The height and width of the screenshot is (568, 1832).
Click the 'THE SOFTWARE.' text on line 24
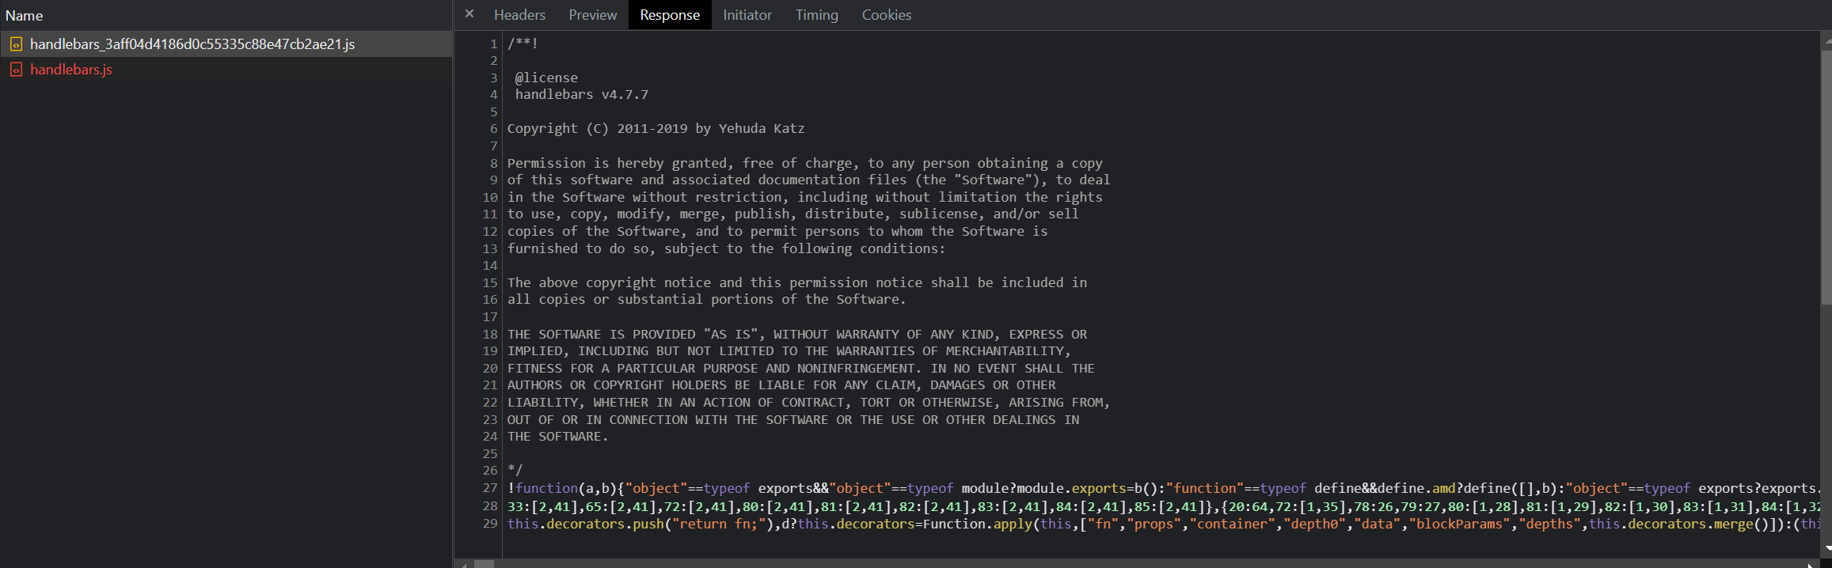pyautogui.click(x=557, y=437)
